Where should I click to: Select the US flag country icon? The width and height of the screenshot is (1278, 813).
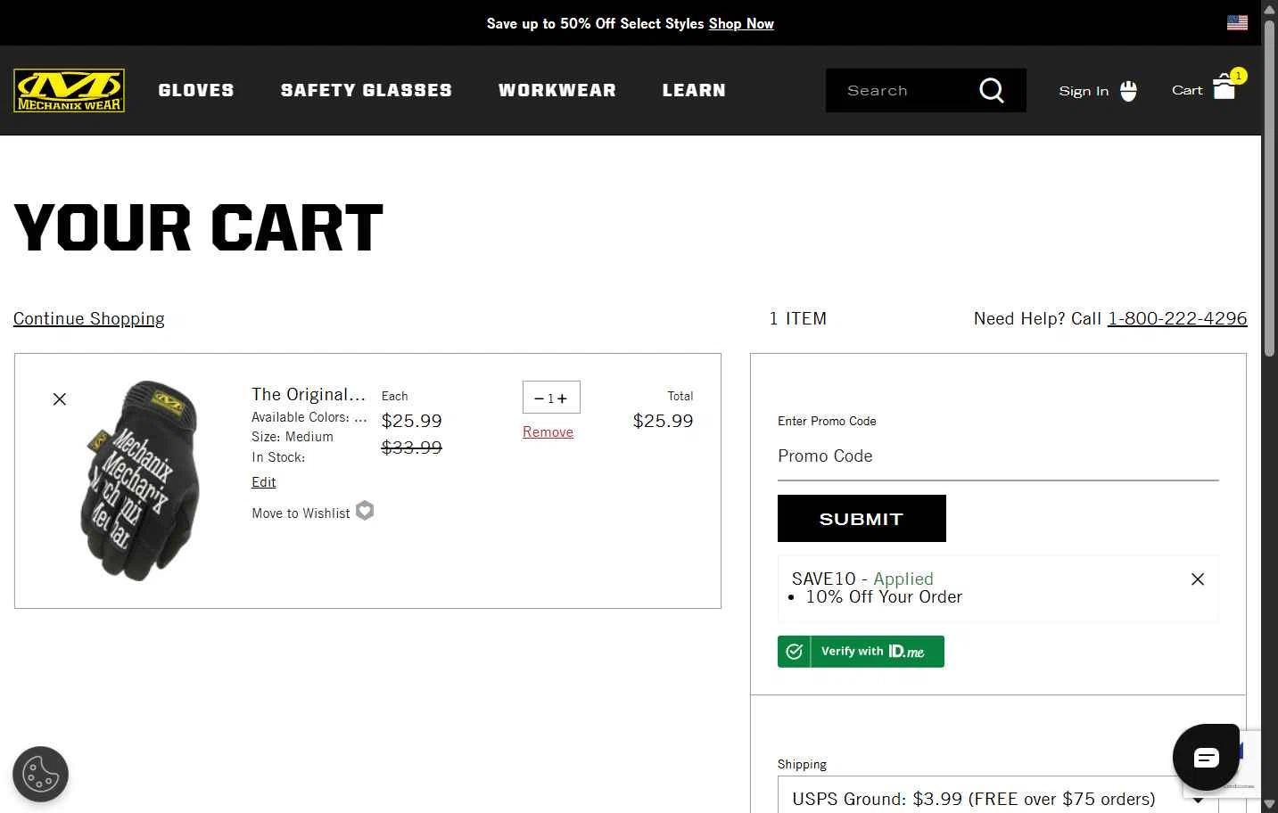point(1237,23)
